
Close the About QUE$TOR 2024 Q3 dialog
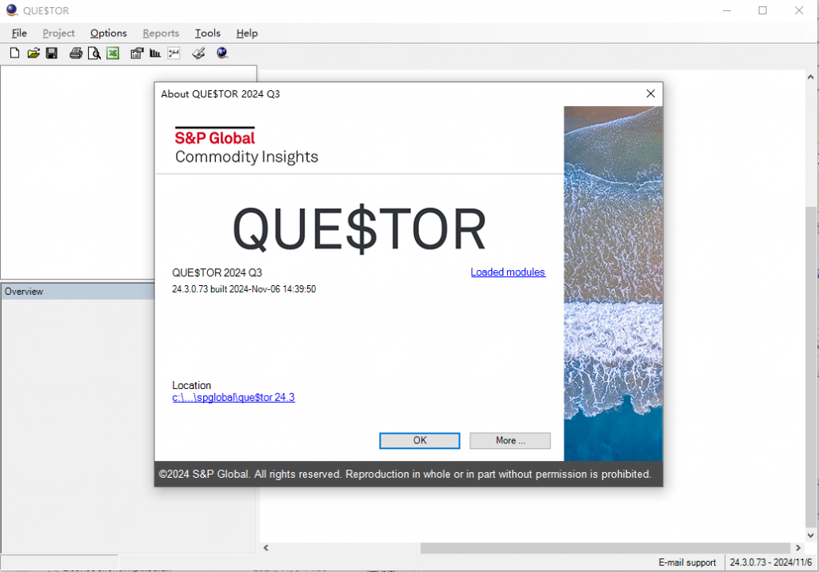click(650, 93)
